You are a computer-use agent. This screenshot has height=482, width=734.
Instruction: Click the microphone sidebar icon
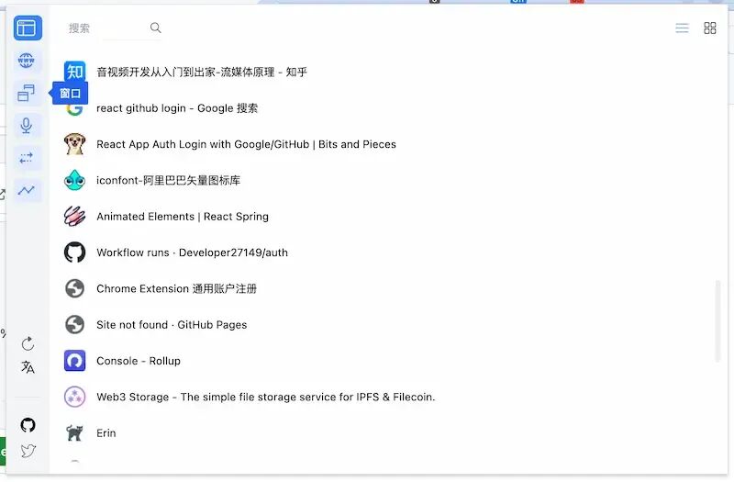click(x=27, y=126)
